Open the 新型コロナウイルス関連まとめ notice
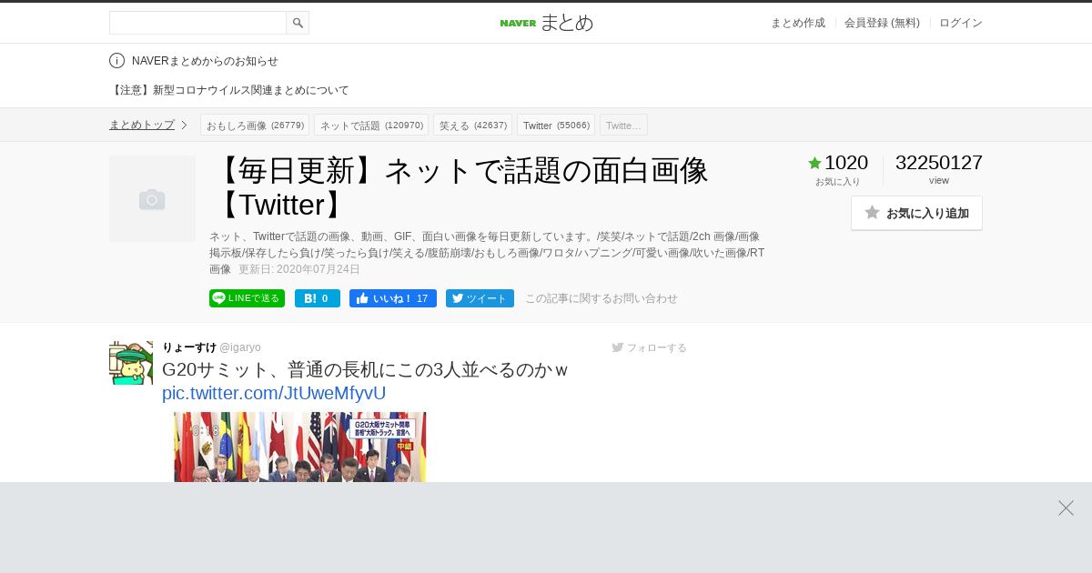The image size is (1092, 573). click(229, 90)
